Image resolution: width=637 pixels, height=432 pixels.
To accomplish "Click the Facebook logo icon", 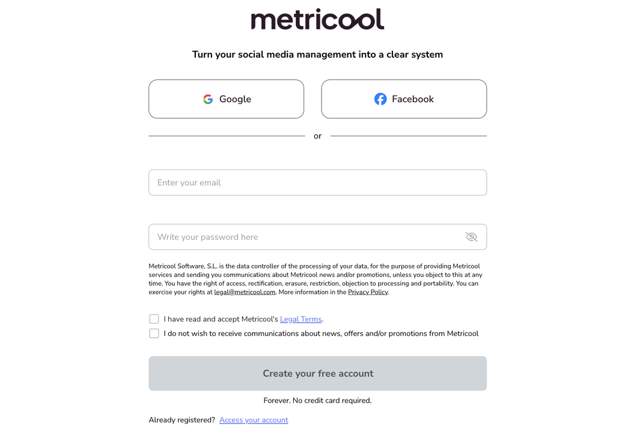I will 380,99.
